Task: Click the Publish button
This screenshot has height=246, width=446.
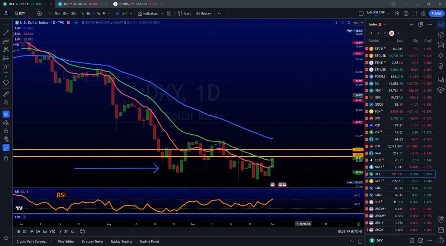Action: [x=436, y=13]
